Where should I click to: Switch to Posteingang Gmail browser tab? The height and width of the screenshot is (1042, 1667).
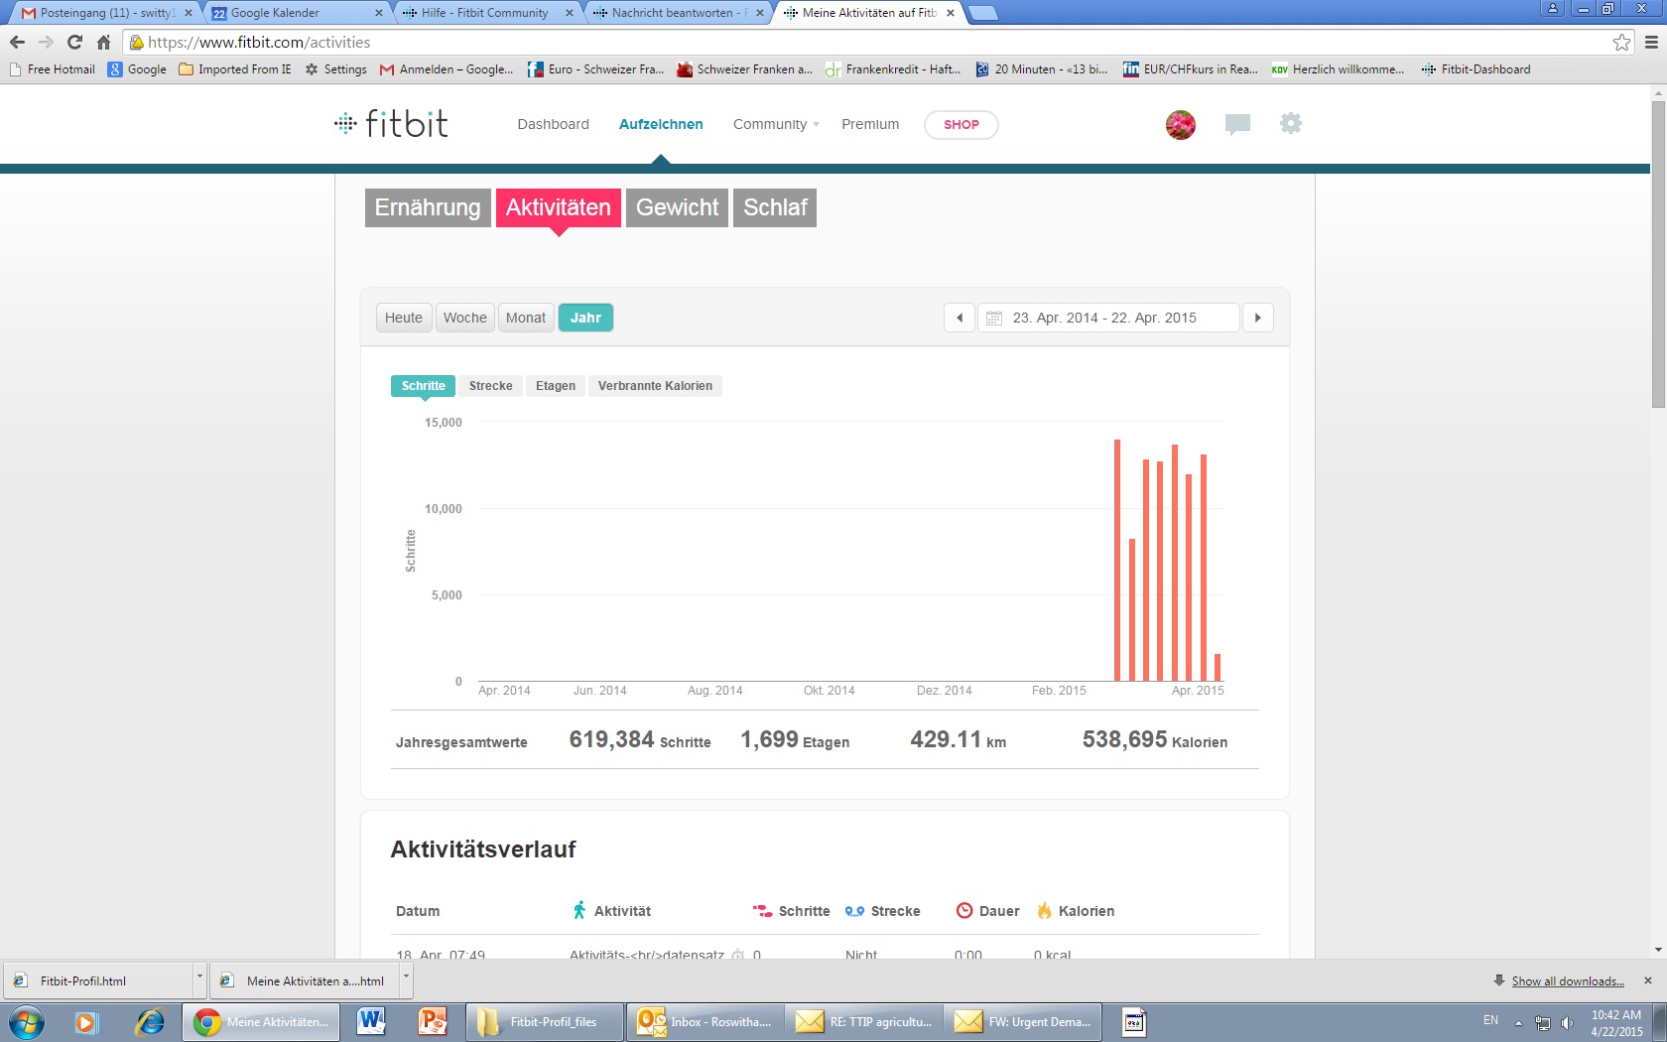[104, 13]
